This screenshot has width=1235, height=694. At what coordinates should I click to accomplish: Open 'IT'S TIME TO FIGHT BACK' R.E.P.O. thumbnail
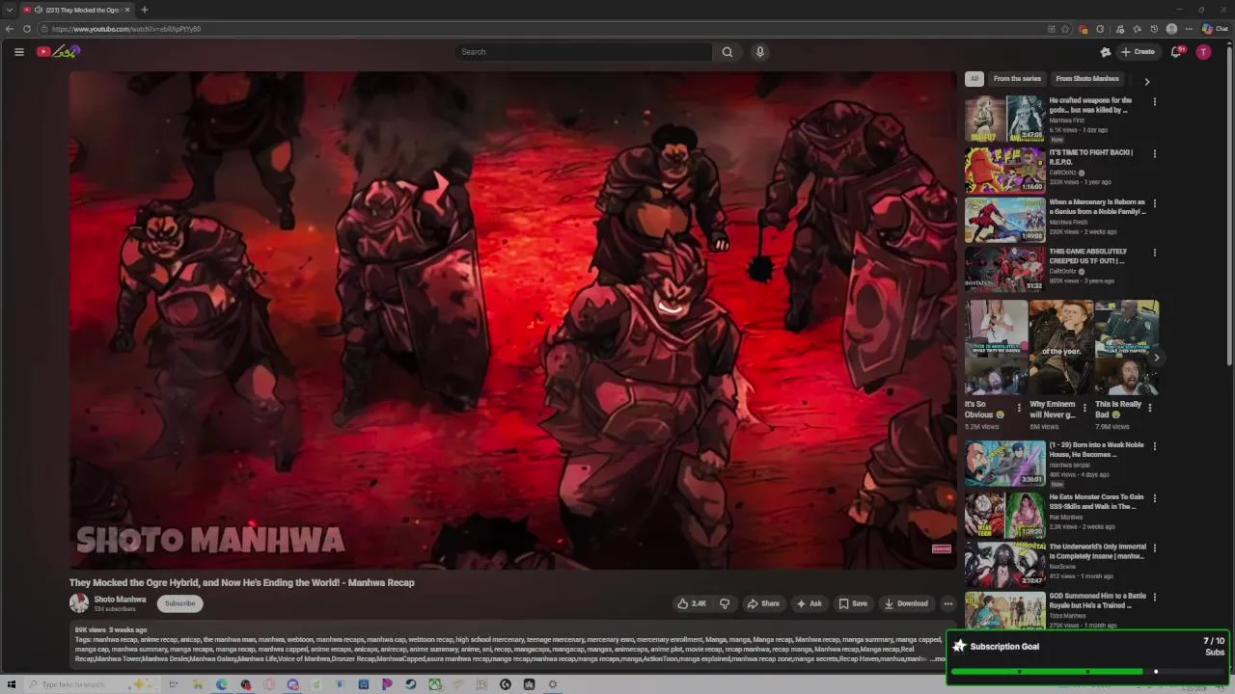click(1004, 170)
